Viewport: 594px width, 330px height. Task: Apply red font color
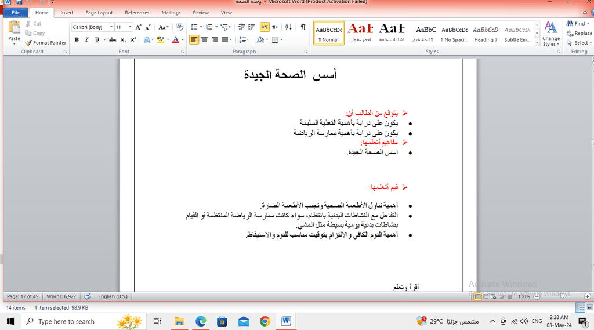(175, 40)
